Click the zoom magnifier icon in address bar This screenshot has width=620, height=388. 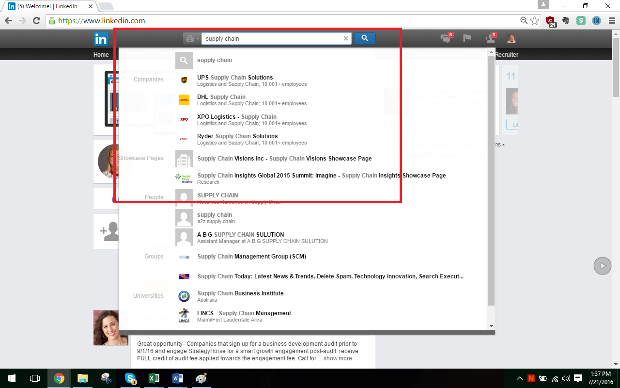pyautogui.click(x=524, y=21)
